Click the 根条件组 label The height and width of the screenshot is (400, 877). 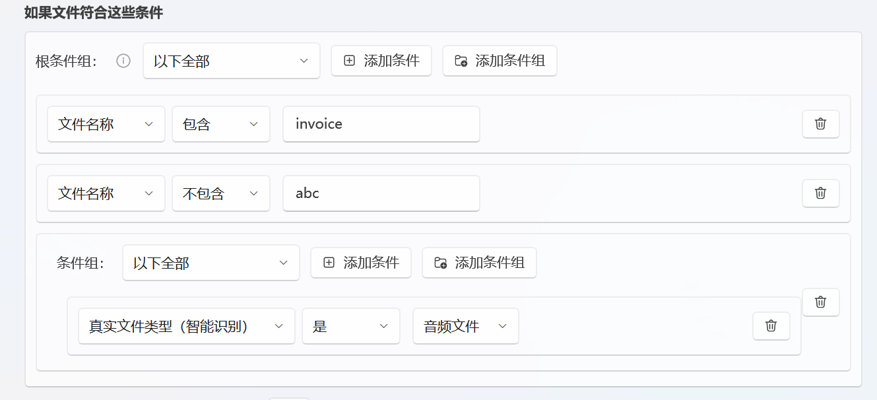point(67,61)
